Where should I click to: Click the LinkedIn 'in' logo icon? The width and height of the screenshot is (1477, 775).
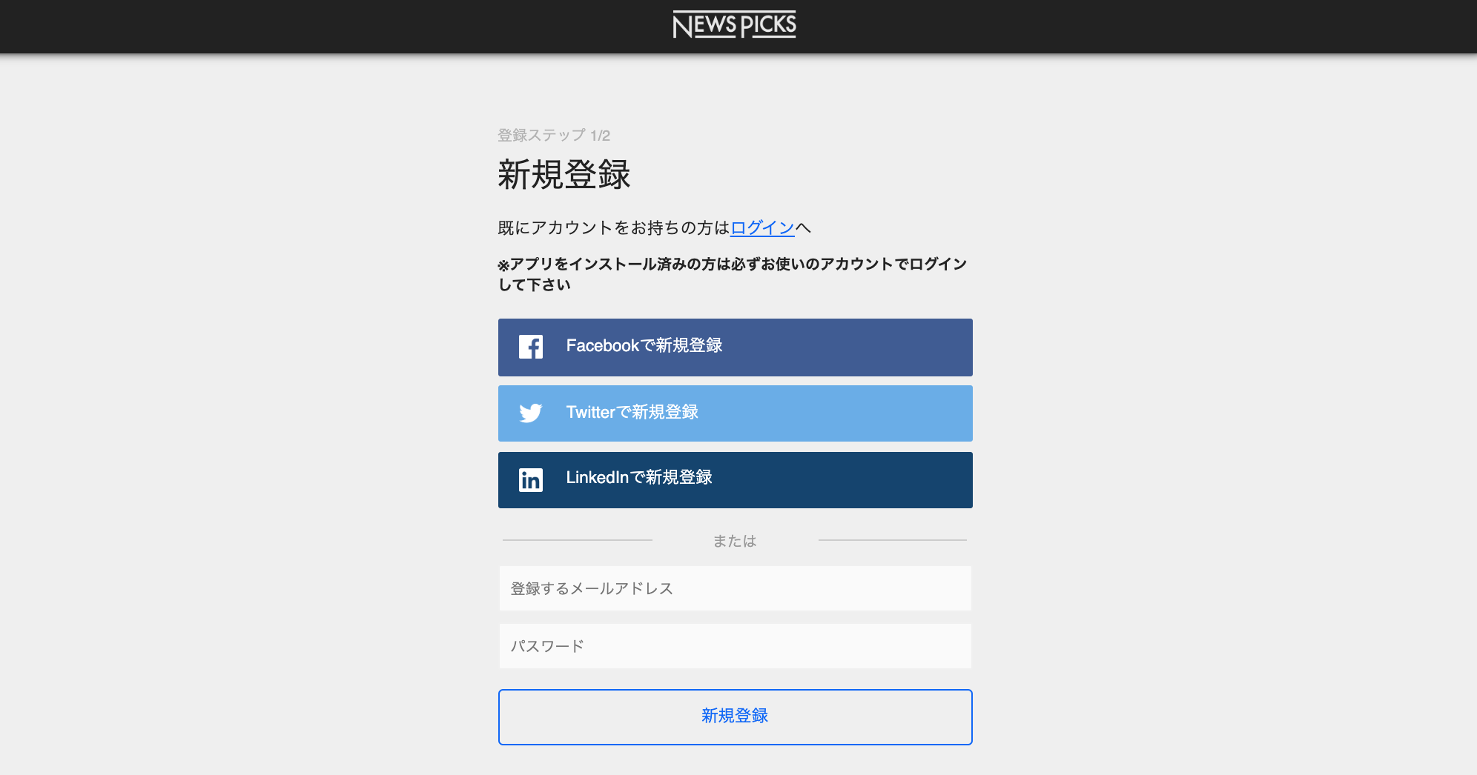point(530,479)
